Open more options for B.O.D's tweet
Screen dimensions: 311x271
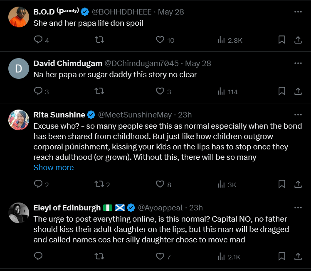pyautogui.click(x=298, y=12)
